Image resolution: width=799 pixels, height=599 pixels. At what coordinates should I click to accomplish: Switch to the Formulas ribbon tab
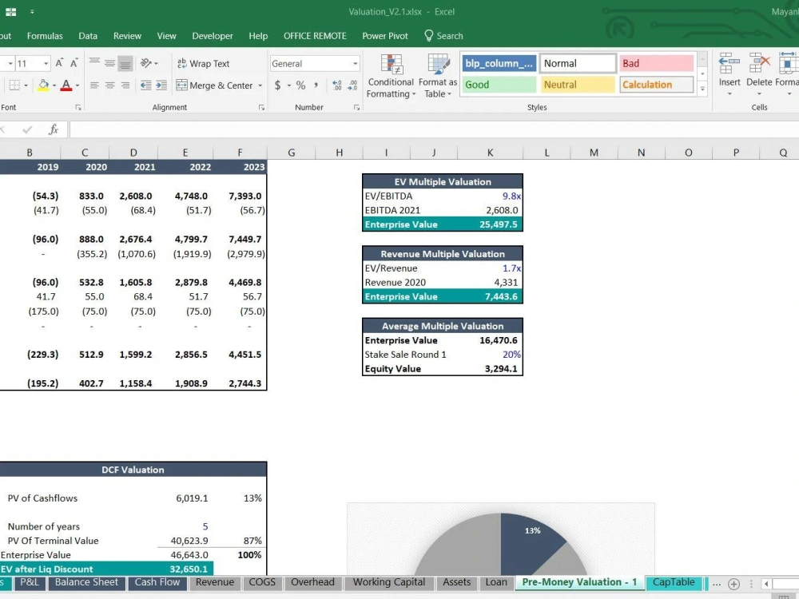pyautogui.click(x=45, y=35)
